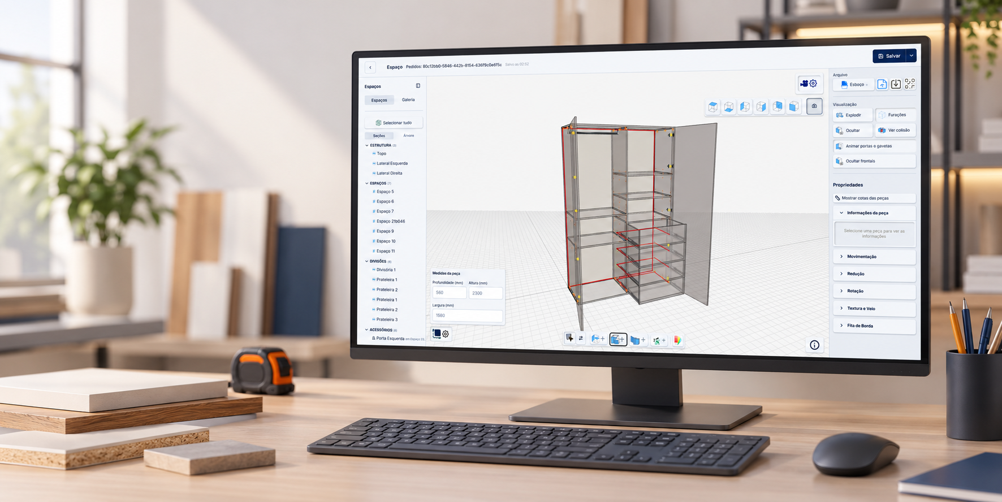
Task: Click the piece measurement settings icon
Action: (441, 334)
